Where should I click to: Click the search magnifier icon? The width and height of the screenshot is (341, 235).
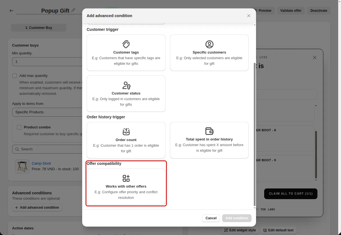[17, 149]
